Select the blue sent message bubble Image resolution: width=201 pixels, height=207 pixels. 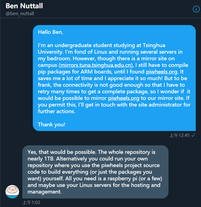coord(114,78)
